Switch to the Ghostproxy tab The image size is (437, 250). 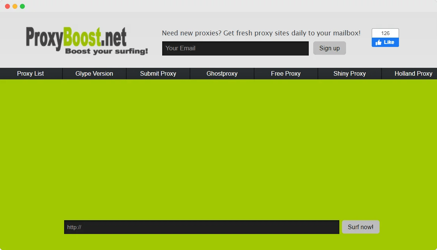(x=221, y=73)
